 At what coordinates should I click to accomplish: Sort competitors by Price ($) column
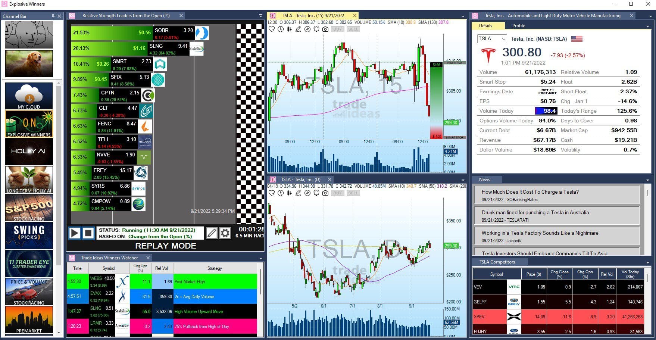point(534,274)
